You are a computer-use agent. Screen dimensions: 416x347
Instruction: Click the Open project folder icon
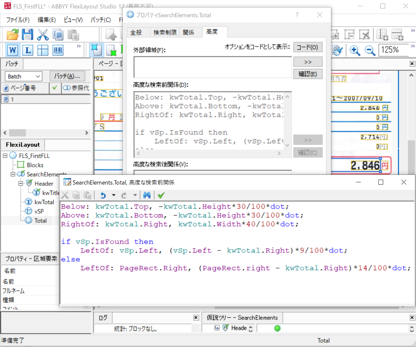(13, 34)
